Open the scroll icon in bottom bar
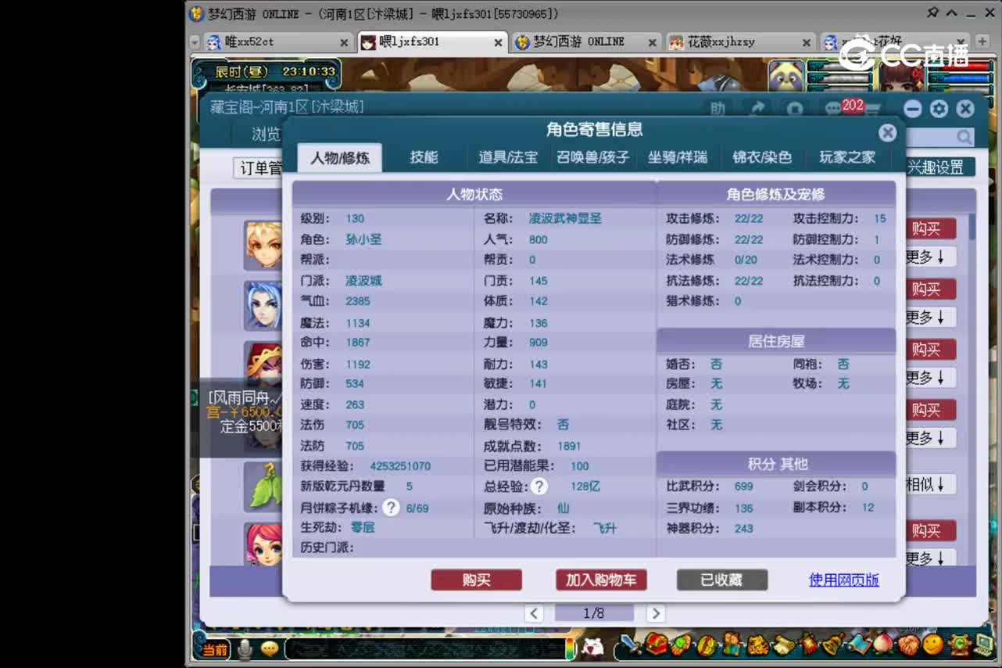This screenshot has width=1002, height=668. click(x=784, y=645)
